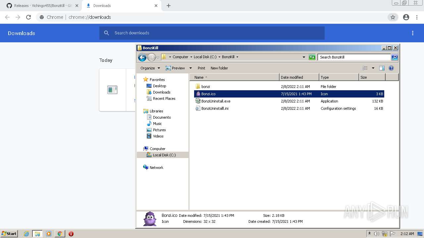Click Chrome icon in taskbar

point(60,234)
